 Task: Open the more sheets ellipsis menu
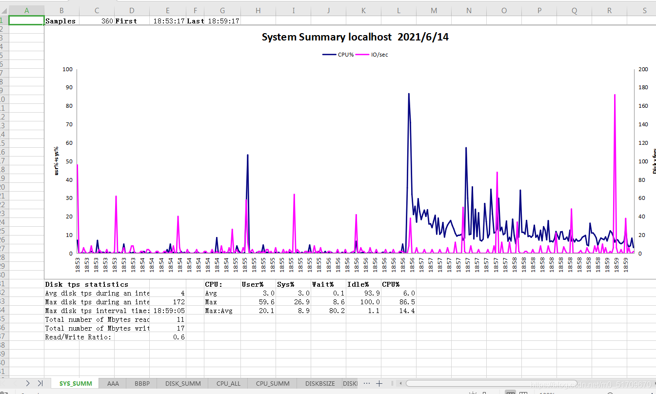[367, 383]
